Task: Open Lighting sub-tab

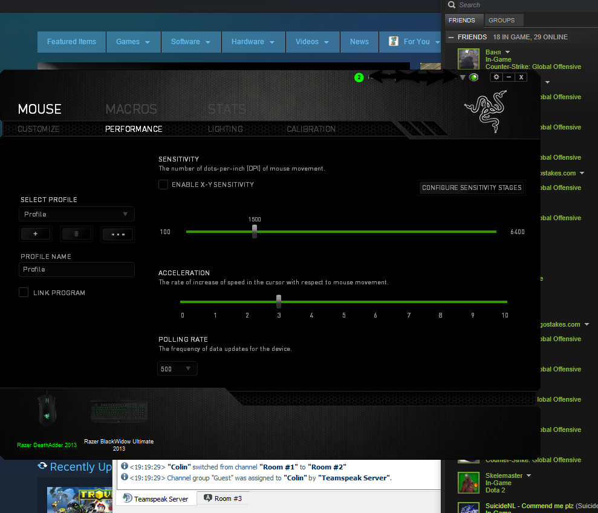Action: [x=225, y=129]
